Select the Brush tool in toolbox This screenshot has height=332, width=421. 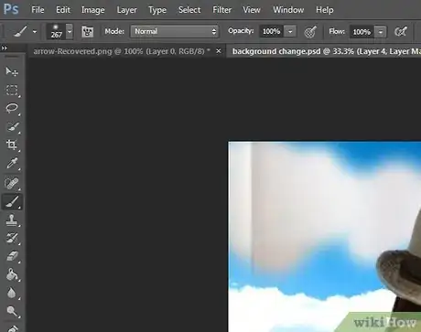tap(12, 202)
